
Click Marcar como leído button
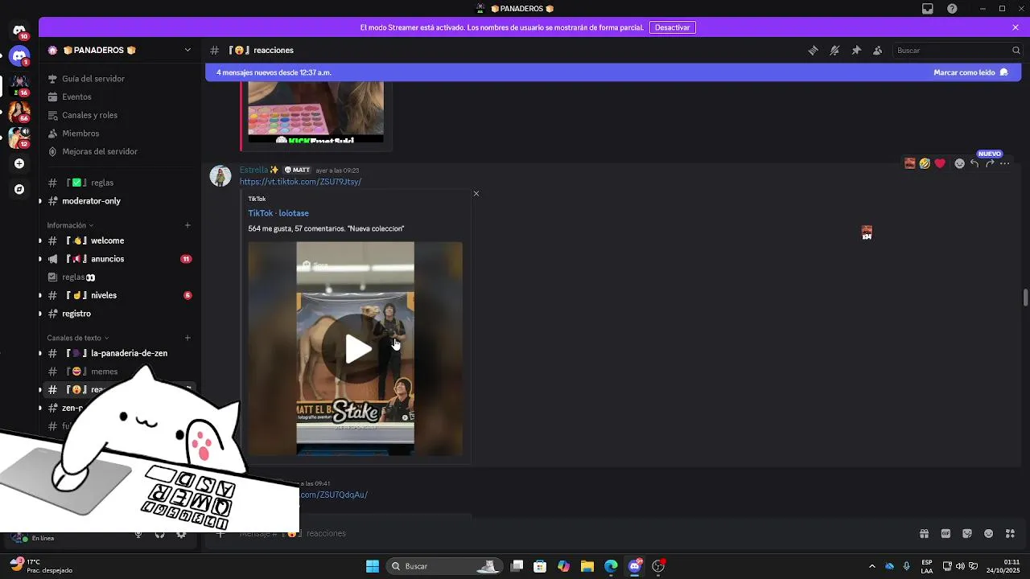(x=970, y=72)
